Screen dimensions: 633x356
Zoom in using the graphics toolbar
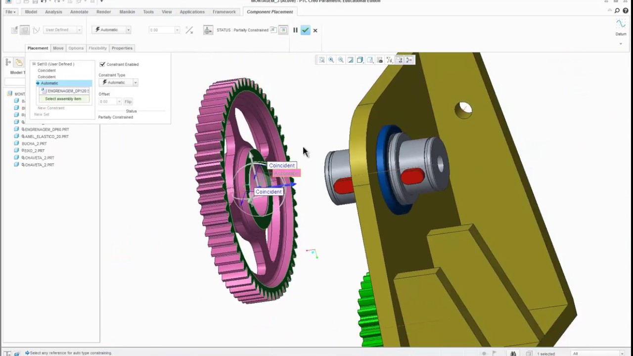[331, 60]
